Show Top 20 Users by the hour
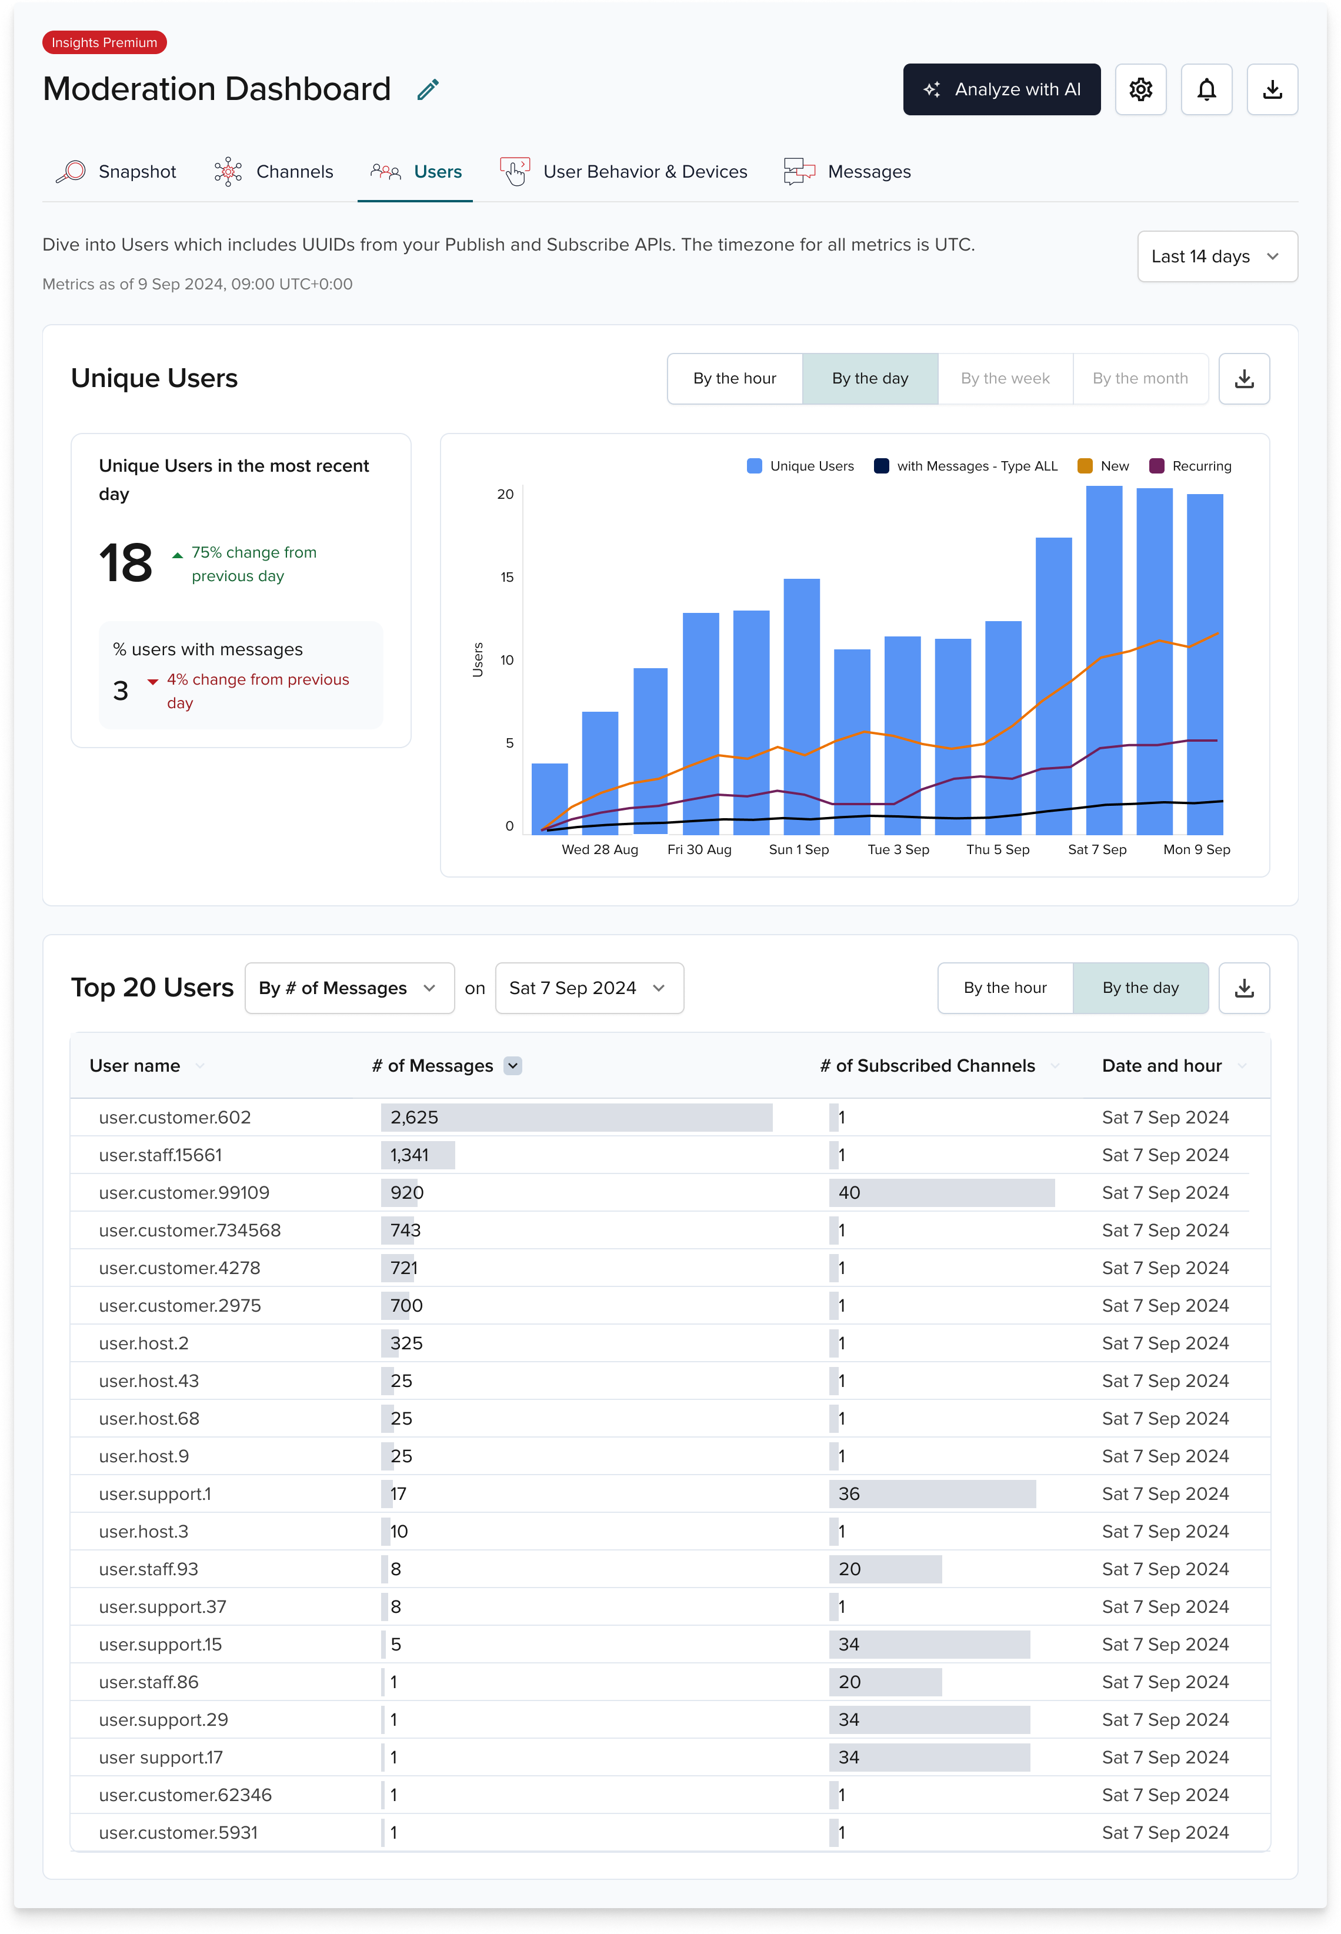This screenshot has height=1934, width=1341. (x=1005, y=988)
